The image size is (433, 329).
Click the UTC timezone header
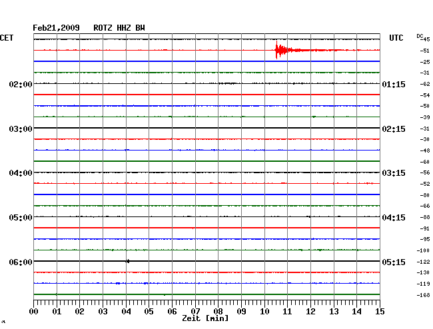[396, 38]
